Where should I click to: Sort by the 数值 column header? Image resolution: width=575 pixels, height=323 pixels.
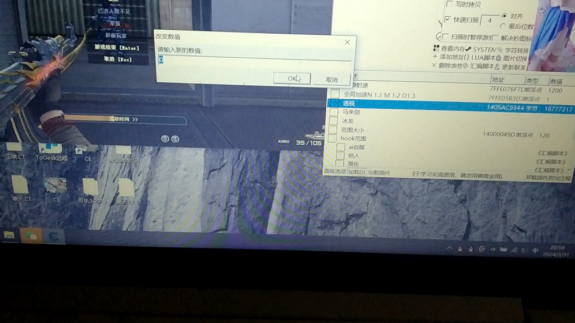(x=556, y=81)
